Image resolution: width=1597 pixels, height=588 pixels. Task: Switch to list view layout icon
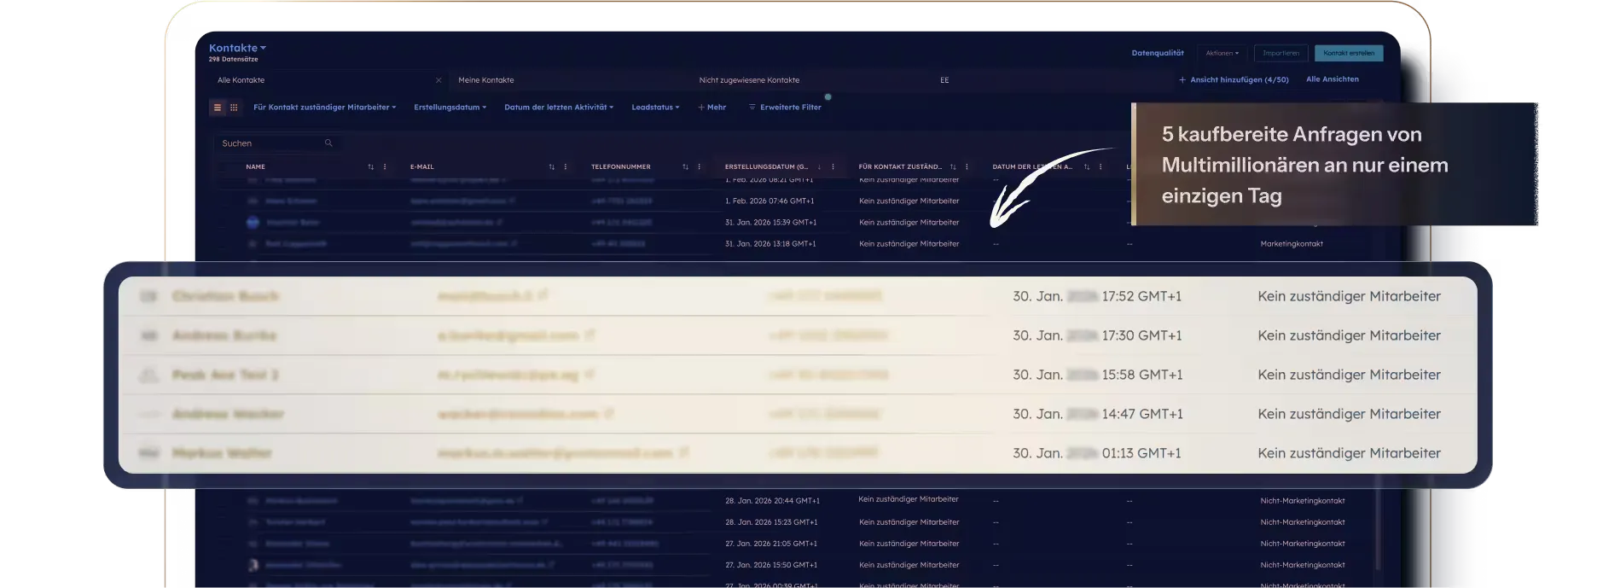(x=218, y=108)
